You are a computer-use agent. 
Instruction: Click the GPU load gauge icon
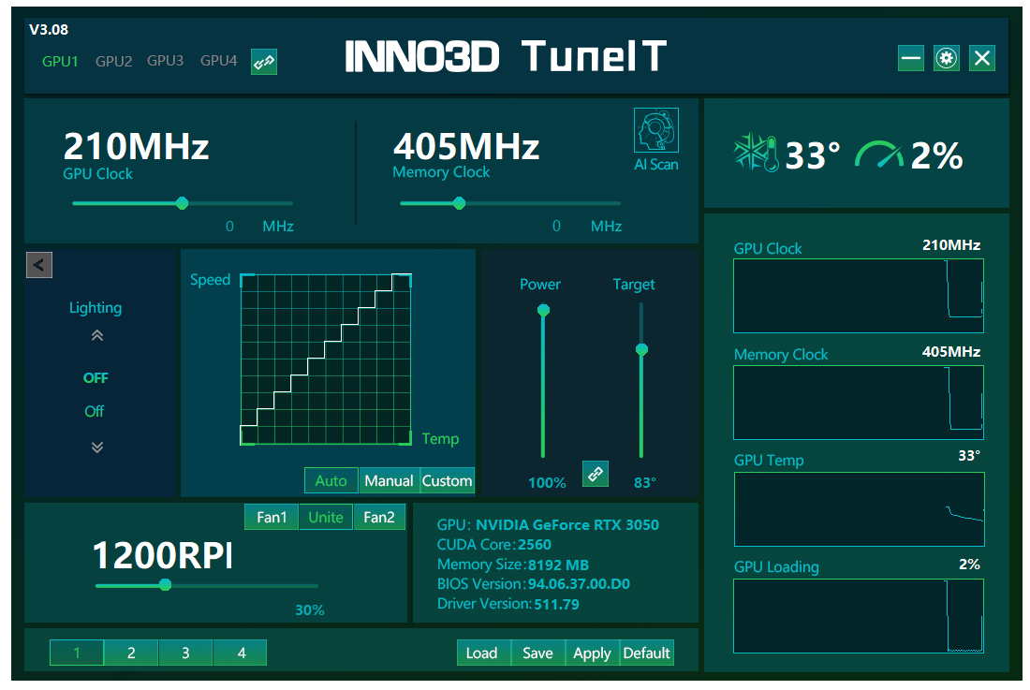pos(878,154)
